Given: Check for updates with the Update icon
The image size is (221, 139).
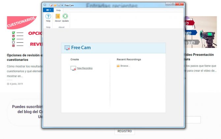Looking at the screenshot, I should tap(65, 18).
